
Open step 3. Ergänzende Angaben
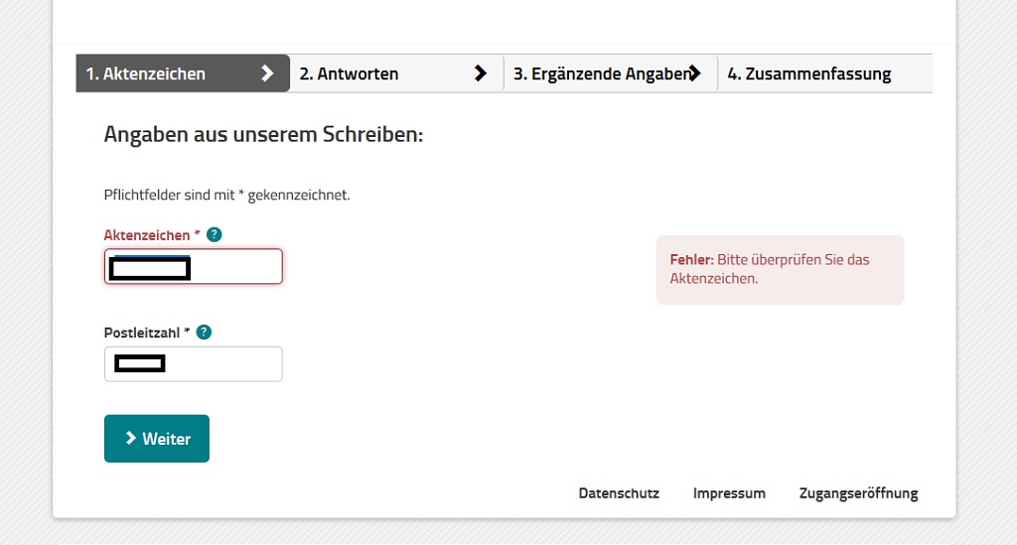(611, 73)
